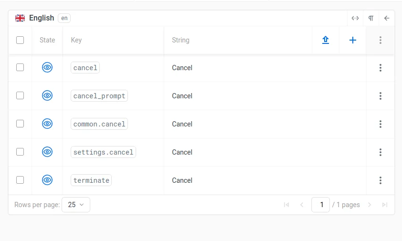Toggle the pilcrow whitespace icon
Viewport: 402px width, 241px height.
click(371, 18)
